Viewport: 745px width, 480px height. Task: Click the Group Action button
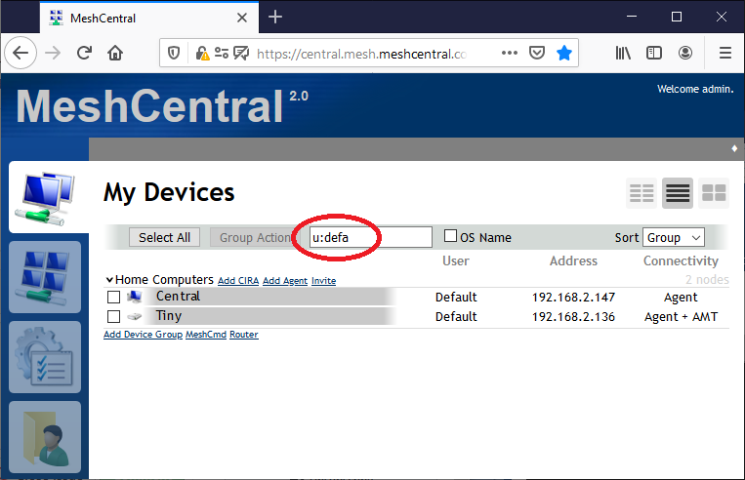[255, 237]
